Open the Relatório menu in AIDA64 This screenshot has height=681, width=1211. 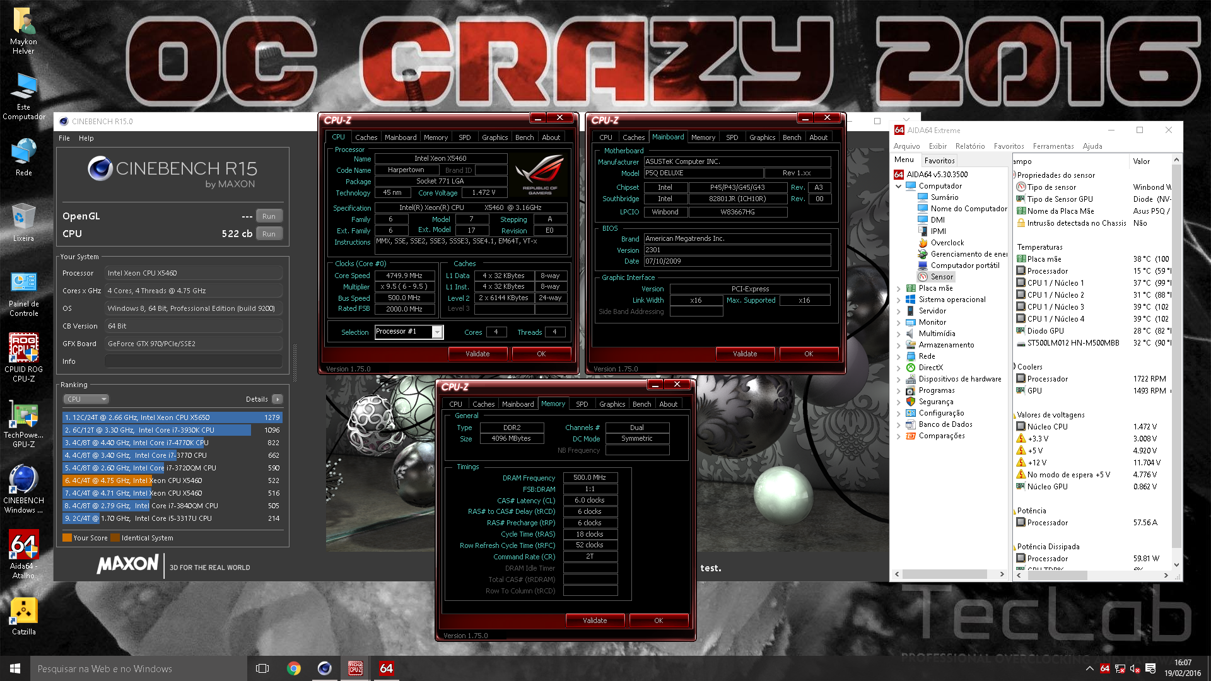[x=969, y=146]
